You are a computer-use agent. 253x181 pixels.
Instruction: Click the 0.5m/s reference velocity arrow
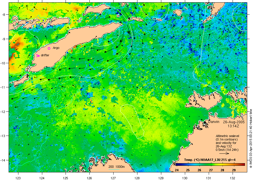coord(225,153)
